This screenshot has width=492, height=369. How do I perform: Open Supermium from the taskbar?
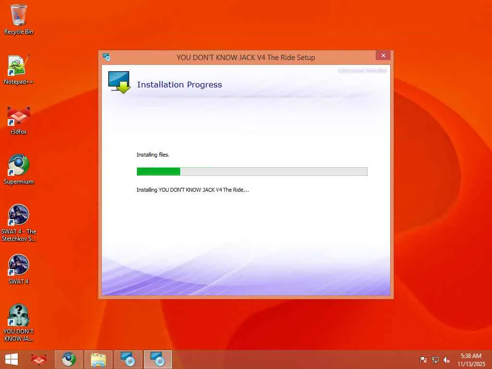click(x=68, y=359)
